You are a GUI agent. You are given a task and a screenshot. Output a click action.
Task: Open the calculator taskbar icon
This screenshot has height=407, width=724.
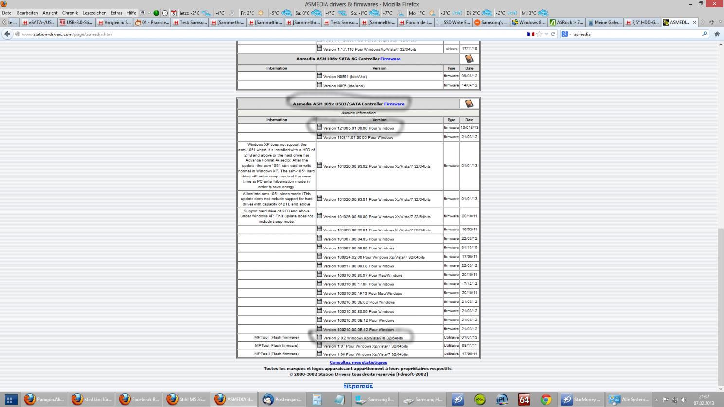point(317,399)
